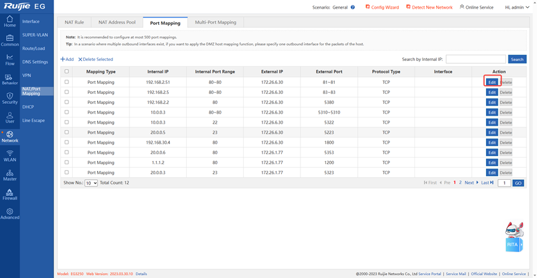This screenshot has width=537, height=278.
Task: Open the Home sidebar icon
Action: [x=9, y=21]
